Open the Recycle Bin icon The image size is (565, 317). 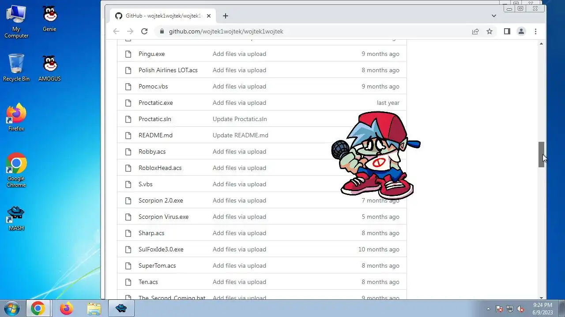[16, 67]
